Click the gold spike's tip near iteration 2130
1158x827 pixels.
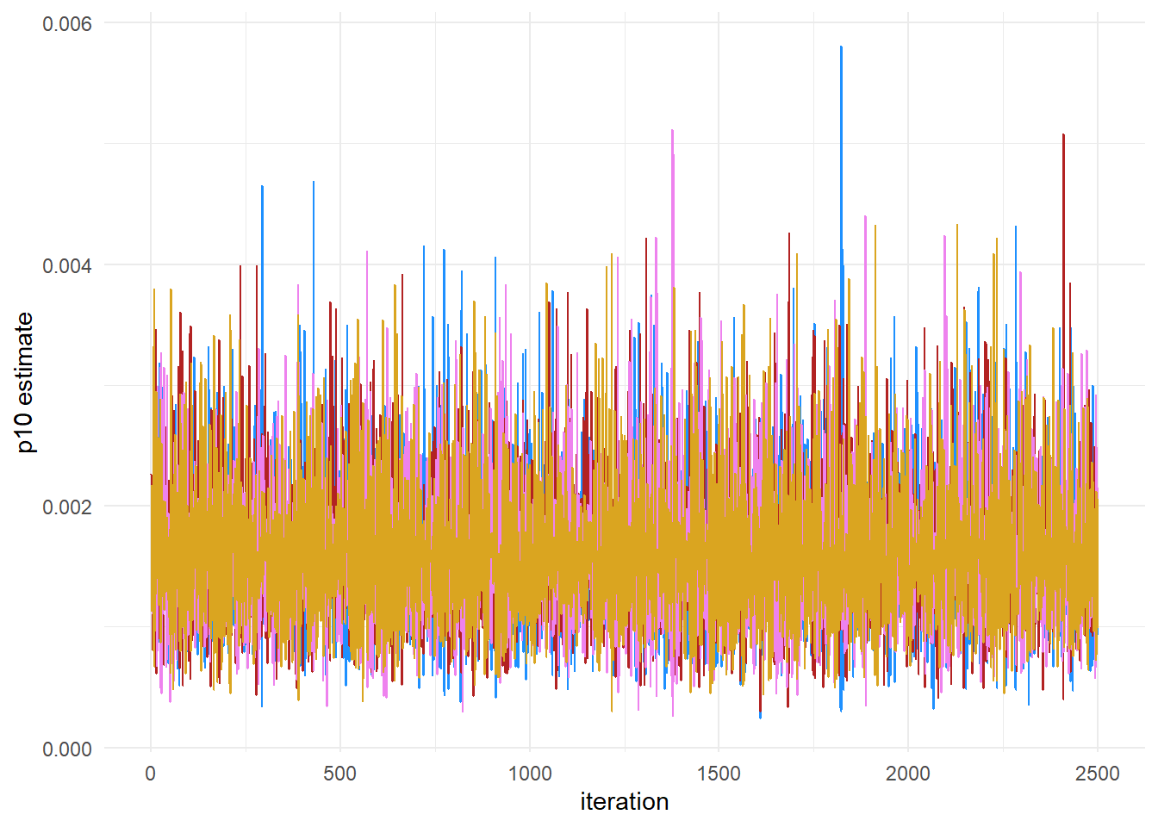(x=956, y=226)
